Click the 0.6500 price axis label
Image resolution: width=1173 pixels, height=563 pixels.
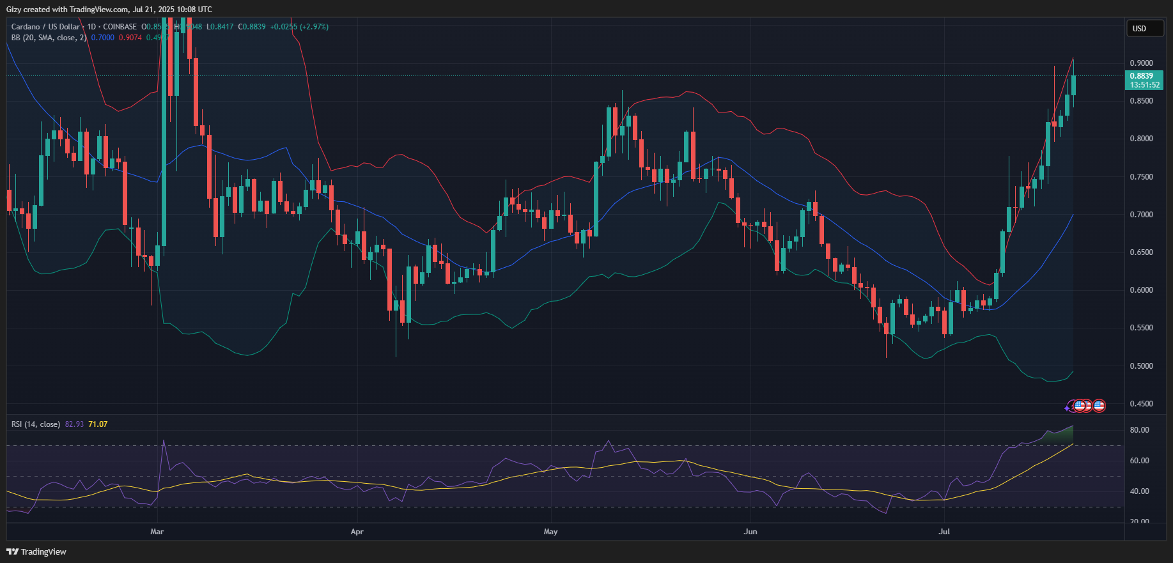point(1142,252)
